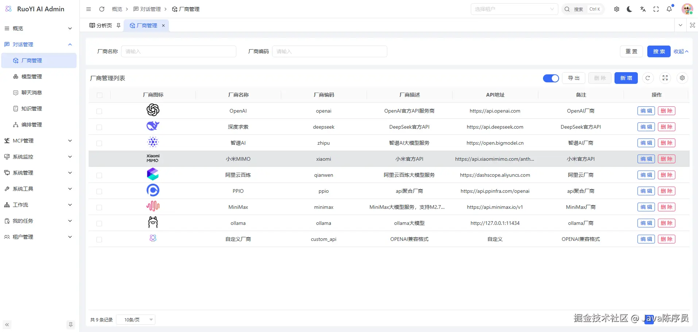Collapse the sidebar with the double-arrow icon
Image resolution: width=698 pixels, height=332 pixels.
7,325
